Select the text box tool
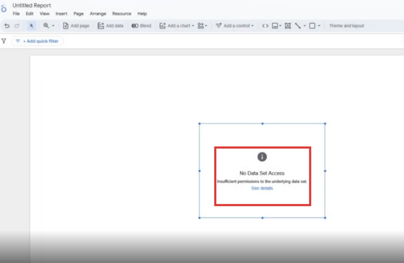This screenshot has width=404, height=263. point(288,26)
